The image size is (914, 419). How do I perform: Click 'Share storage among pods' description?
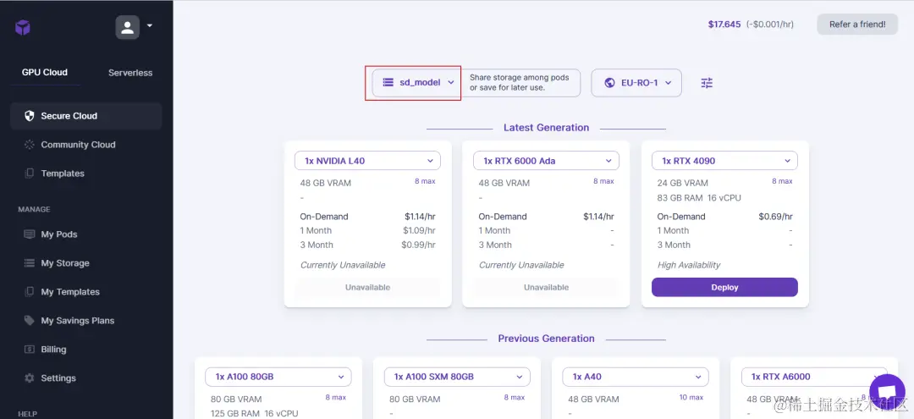point(520,83)
